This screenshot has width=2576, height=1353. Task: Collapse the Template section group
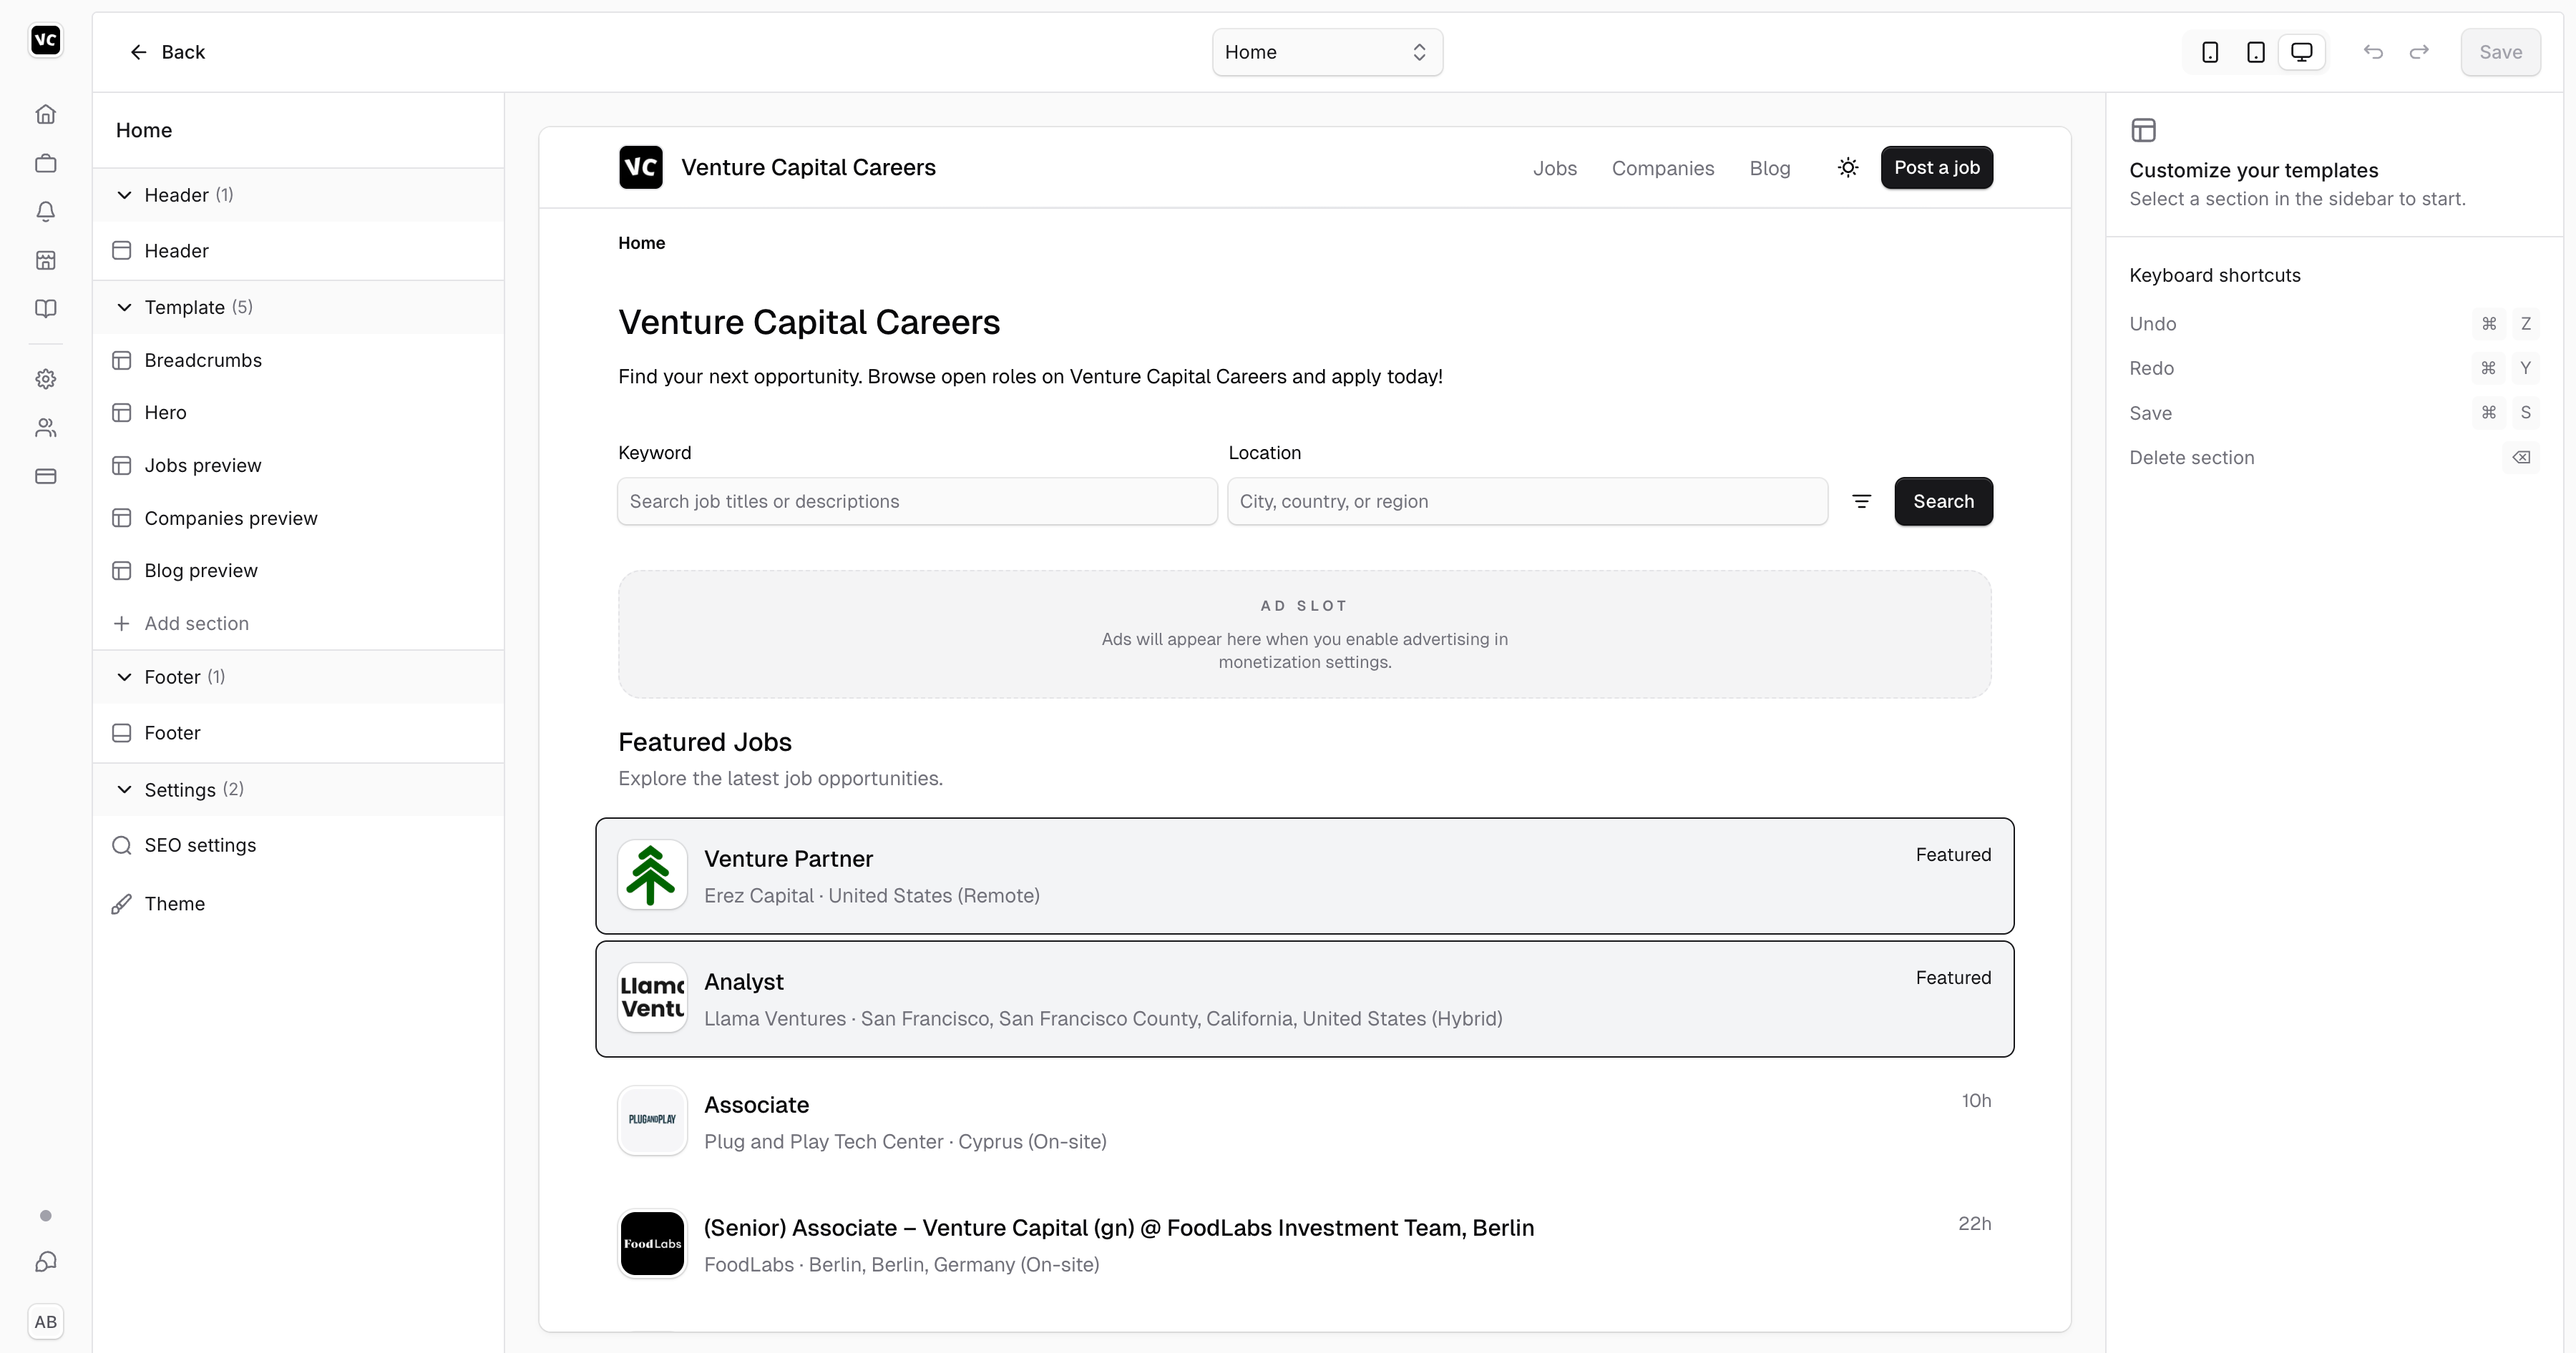pos(124,307)
